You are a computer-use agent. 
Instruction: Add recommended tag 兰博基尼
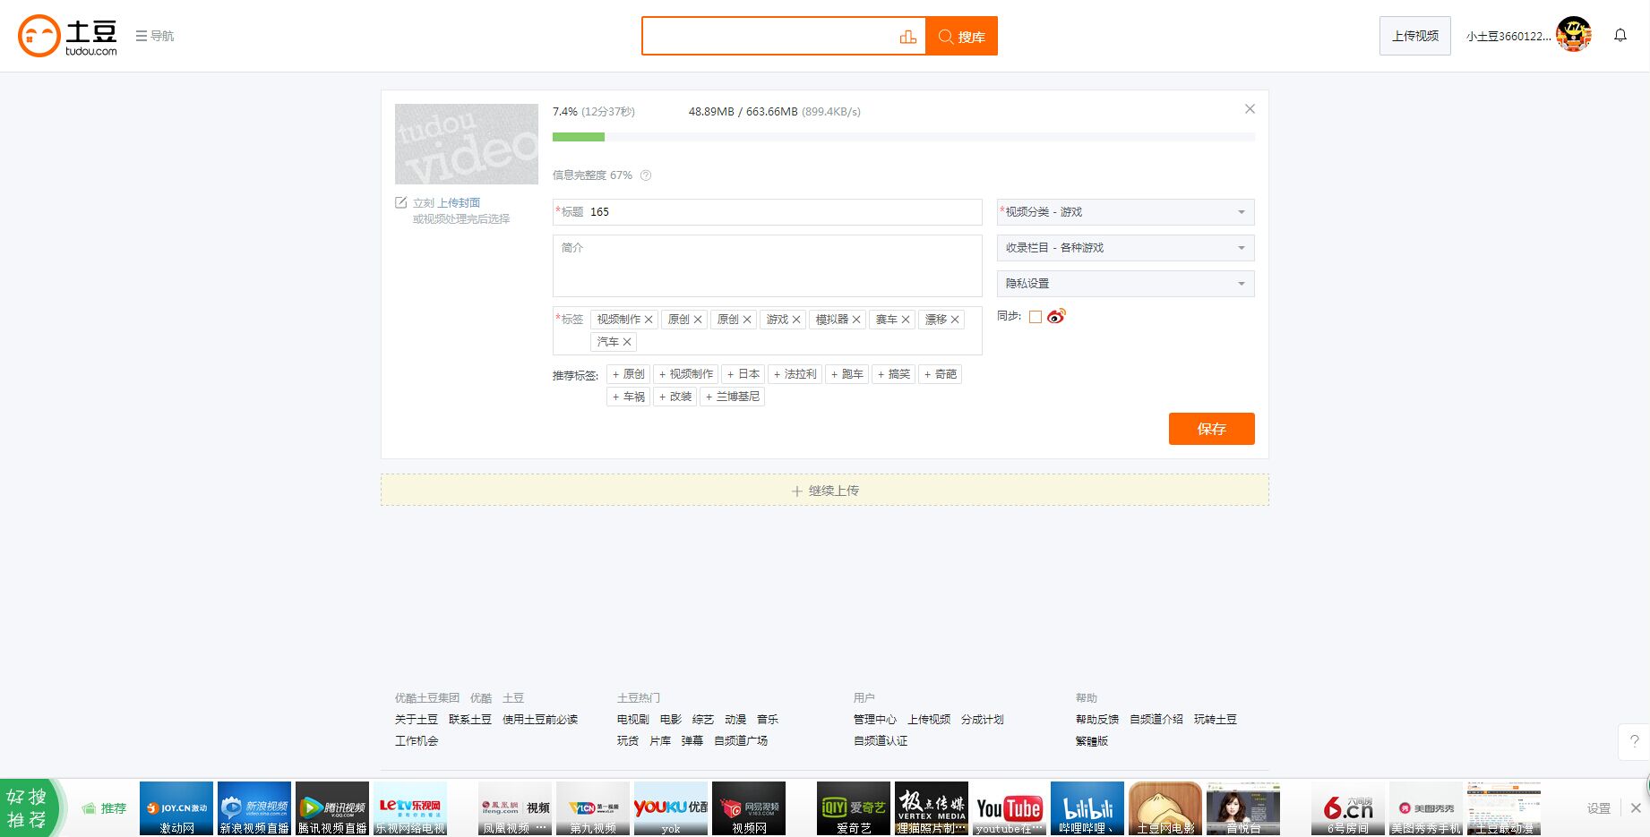[733, 397]
